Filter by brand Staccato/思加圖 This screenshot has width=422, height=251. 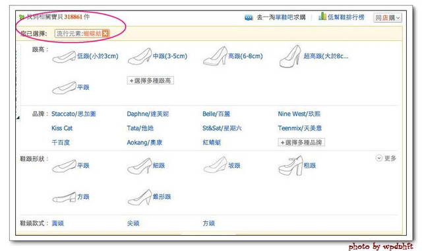click(73, 114)
